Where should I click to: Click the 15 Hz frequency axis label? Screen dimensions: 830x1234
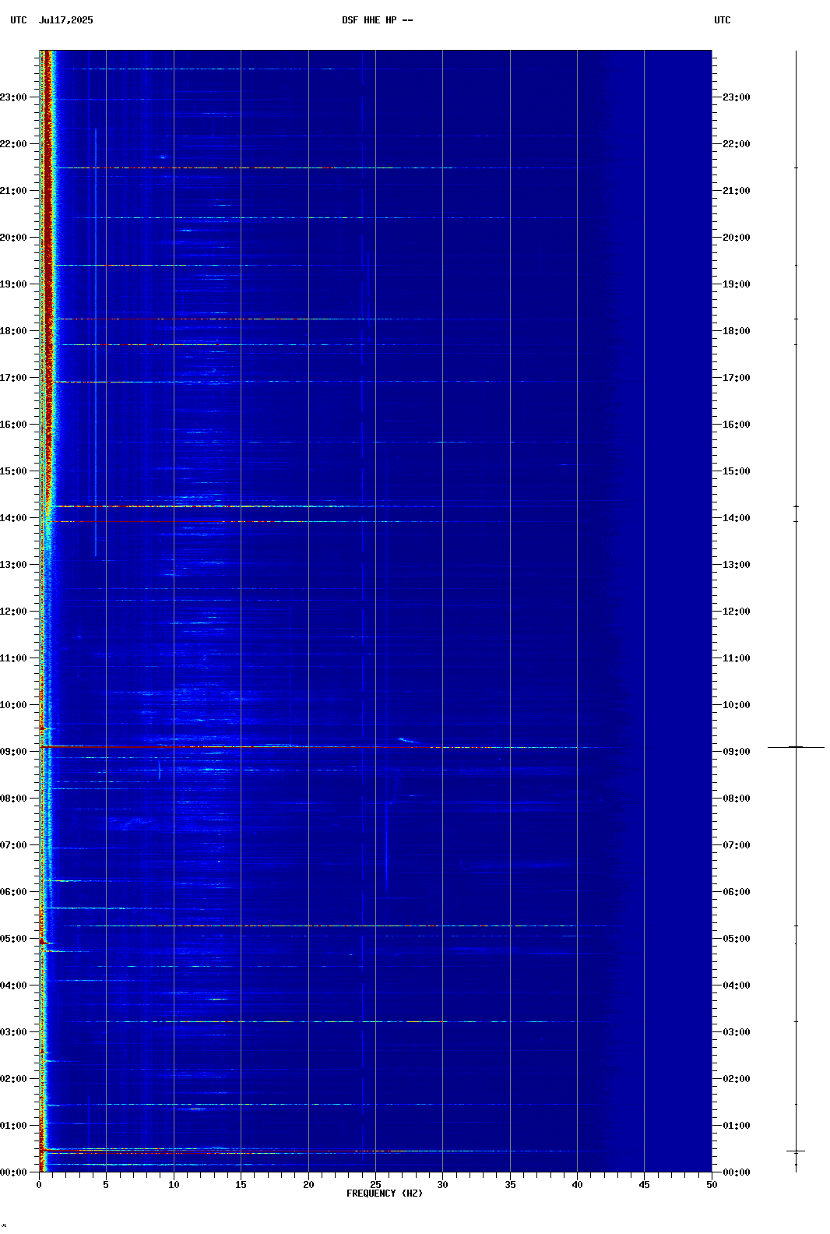pos(241,1185)
